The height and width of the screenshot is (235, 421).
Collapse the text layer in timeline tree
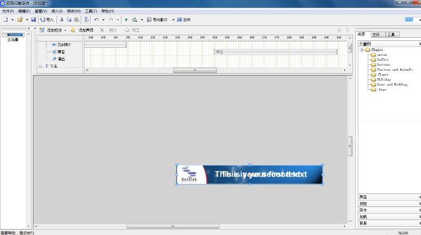coord(40,66)
